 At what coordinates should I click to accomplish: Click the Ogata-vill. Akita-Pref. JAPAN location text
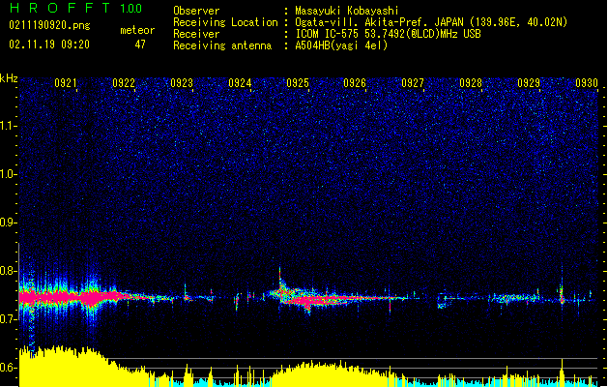tap(431, 22)
